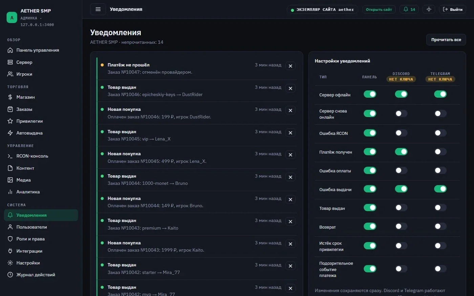Screen dimensions: 474x296
Task: Open the Магазин section
Action: (x=41, y=97)
